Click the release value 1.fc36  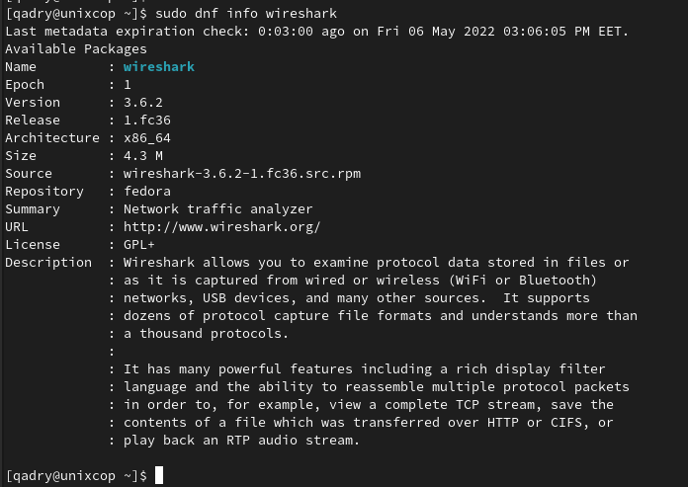(147, 121)
